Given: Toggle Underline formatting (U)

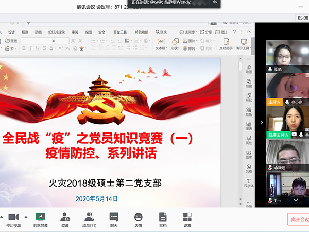Looking at the screenshot, I should coord(38,48).
